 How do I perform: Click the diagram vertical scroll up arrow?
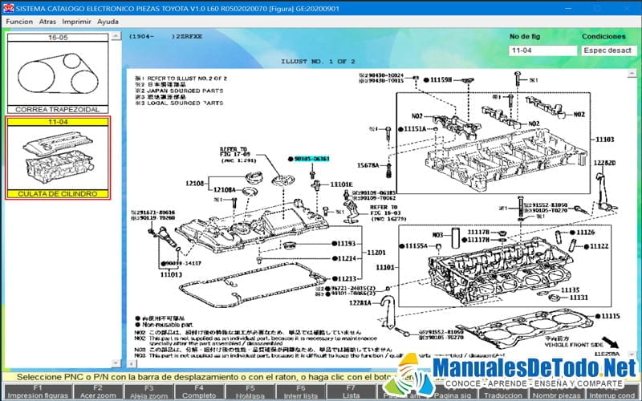click(632, 73)
